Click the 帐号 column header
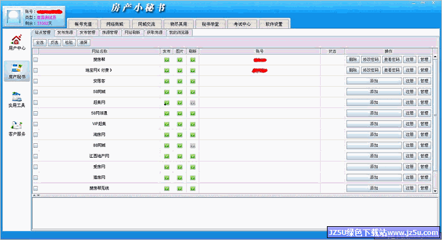 tap(260, 52)
